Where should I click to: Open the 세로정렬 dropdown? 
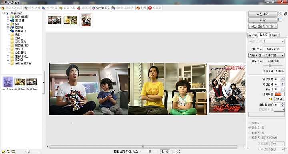pyautogui.click(x=277, y=150)
